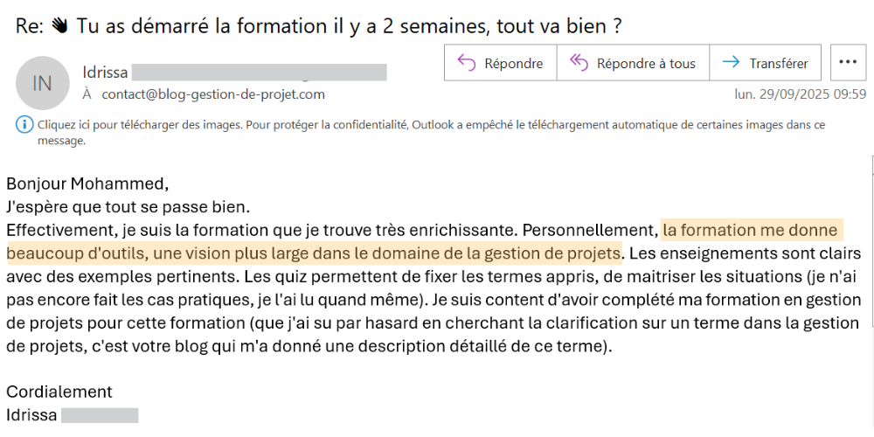874x437 pixels.
Task: Click recipient address contact@blog-gestion-de-projet.com
Action: [212, 94]
